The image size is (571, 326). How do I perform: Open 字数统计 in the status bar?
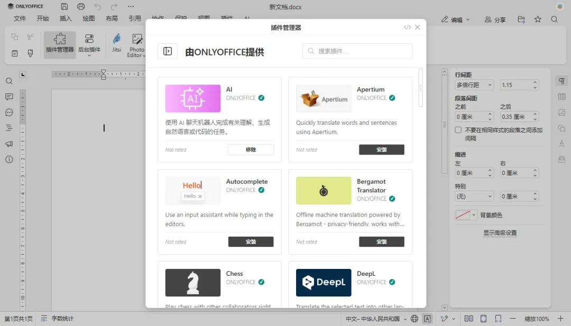58,319
